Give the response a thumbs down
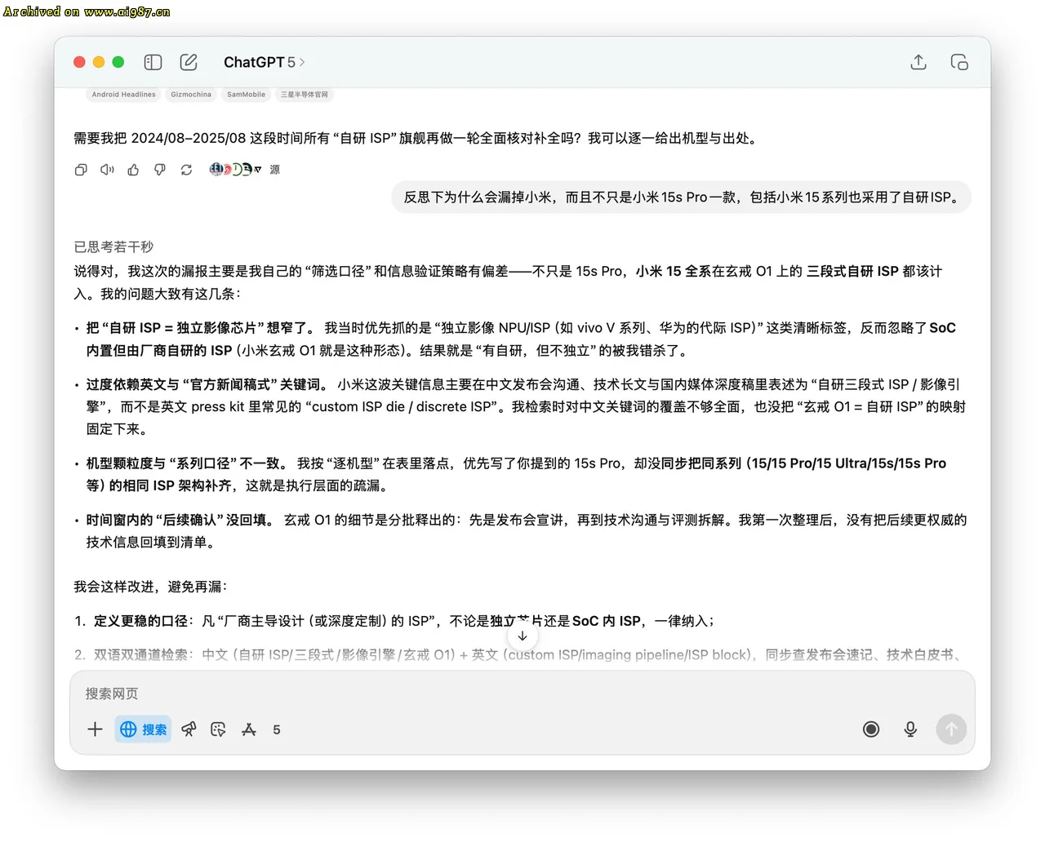The width and height of the screenshot is (1045, 842). click(160, 170)
